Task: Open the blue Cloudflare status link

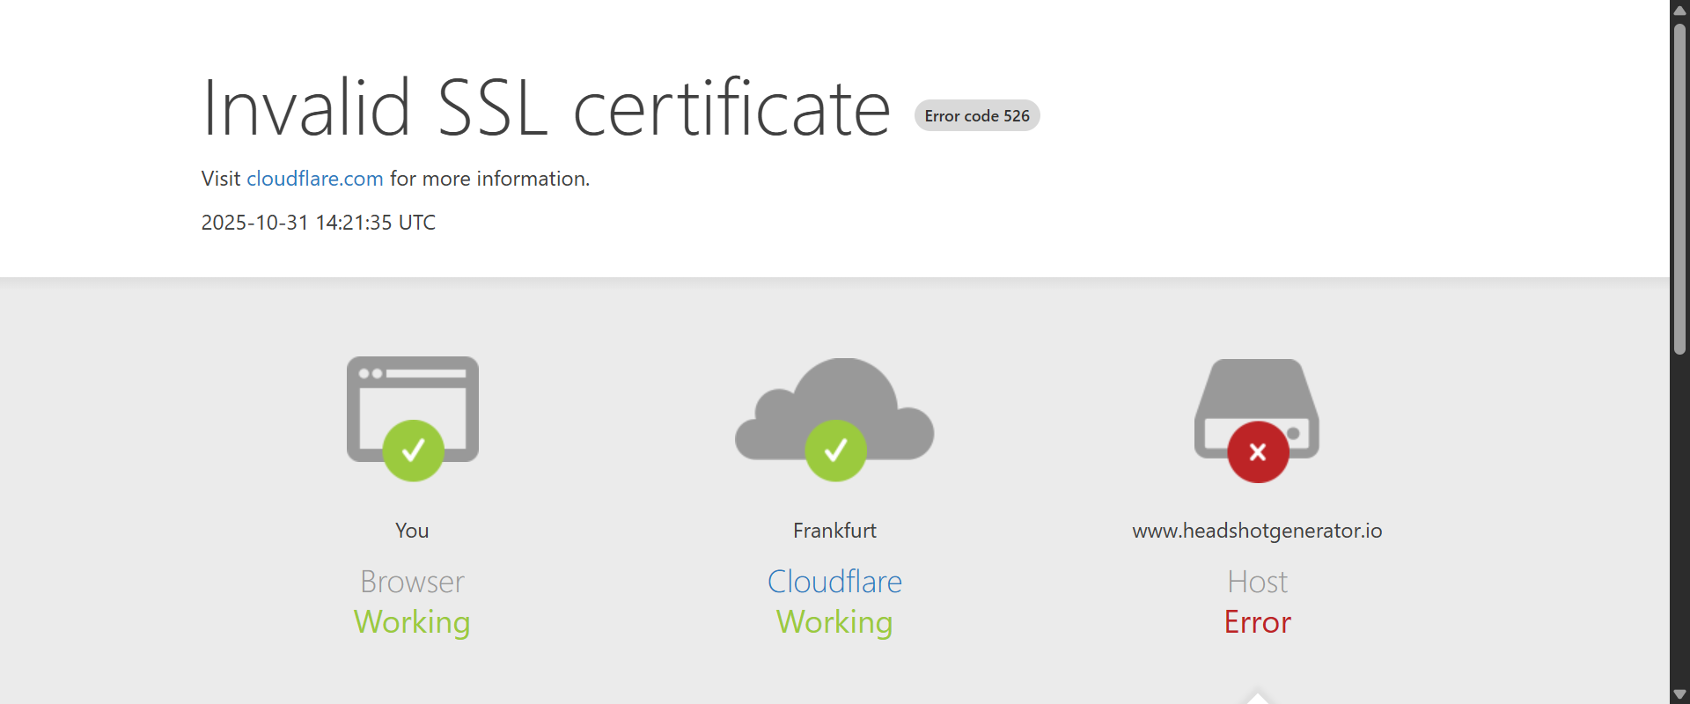Action: tap(834, 582)
